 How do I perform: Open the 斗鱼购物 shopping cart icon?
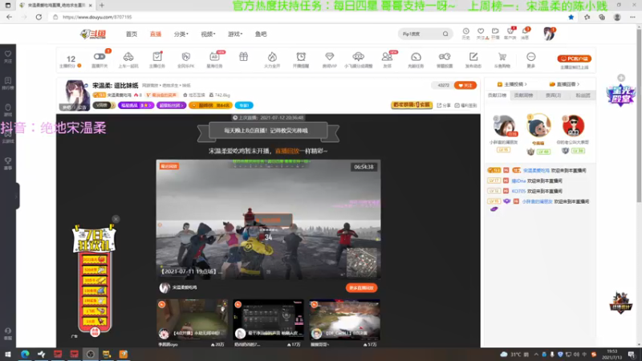coord(502,59)
